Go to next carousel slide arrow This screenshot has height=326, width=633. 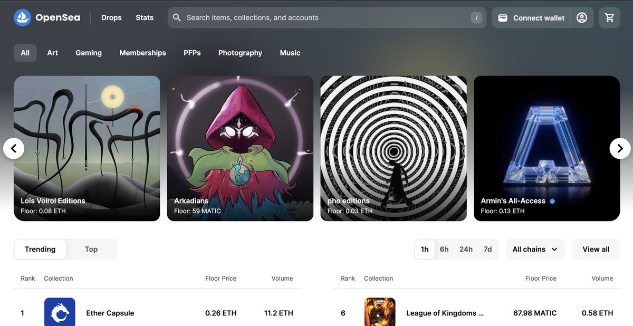pos(620,148)
